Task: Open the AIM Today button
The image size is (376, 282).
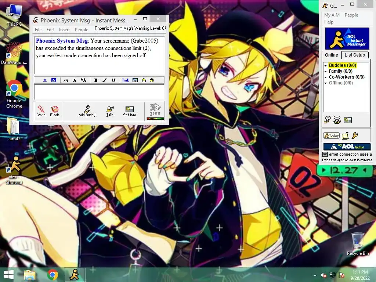Action: (331, 135)
